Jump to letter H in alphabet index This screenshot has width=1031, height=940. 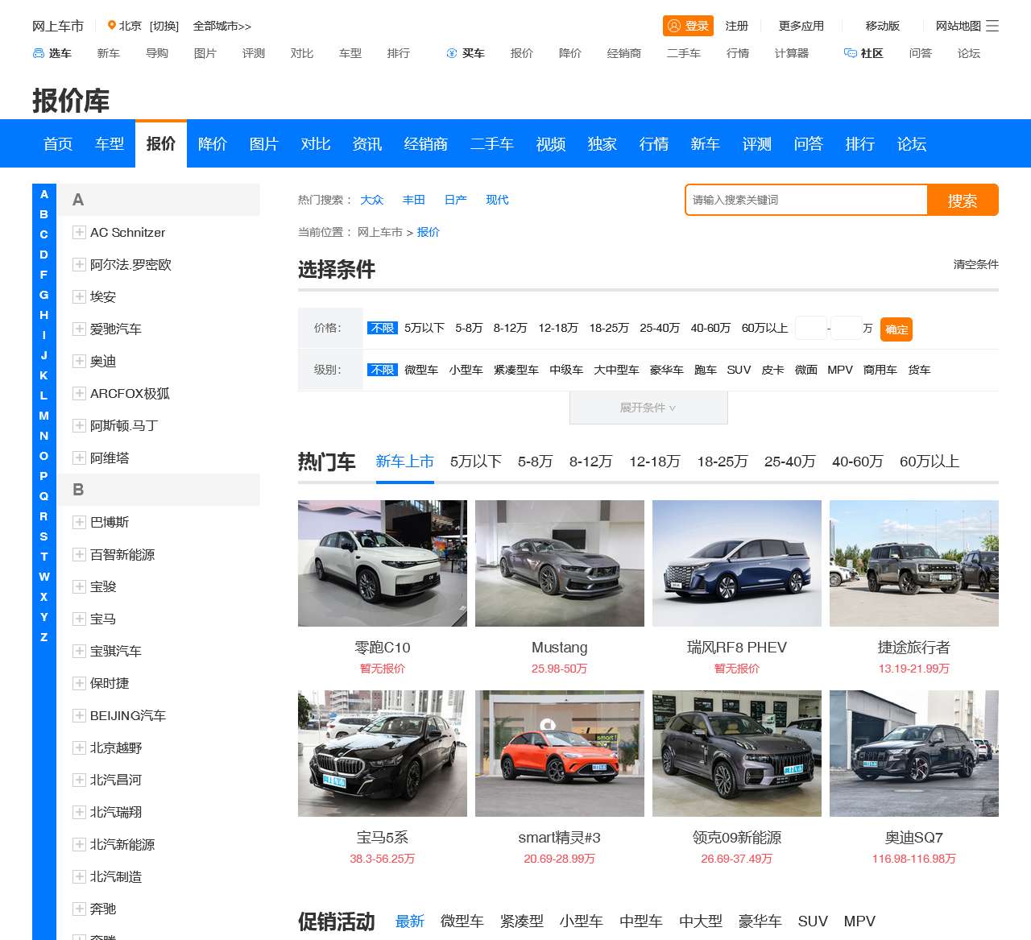44,315
